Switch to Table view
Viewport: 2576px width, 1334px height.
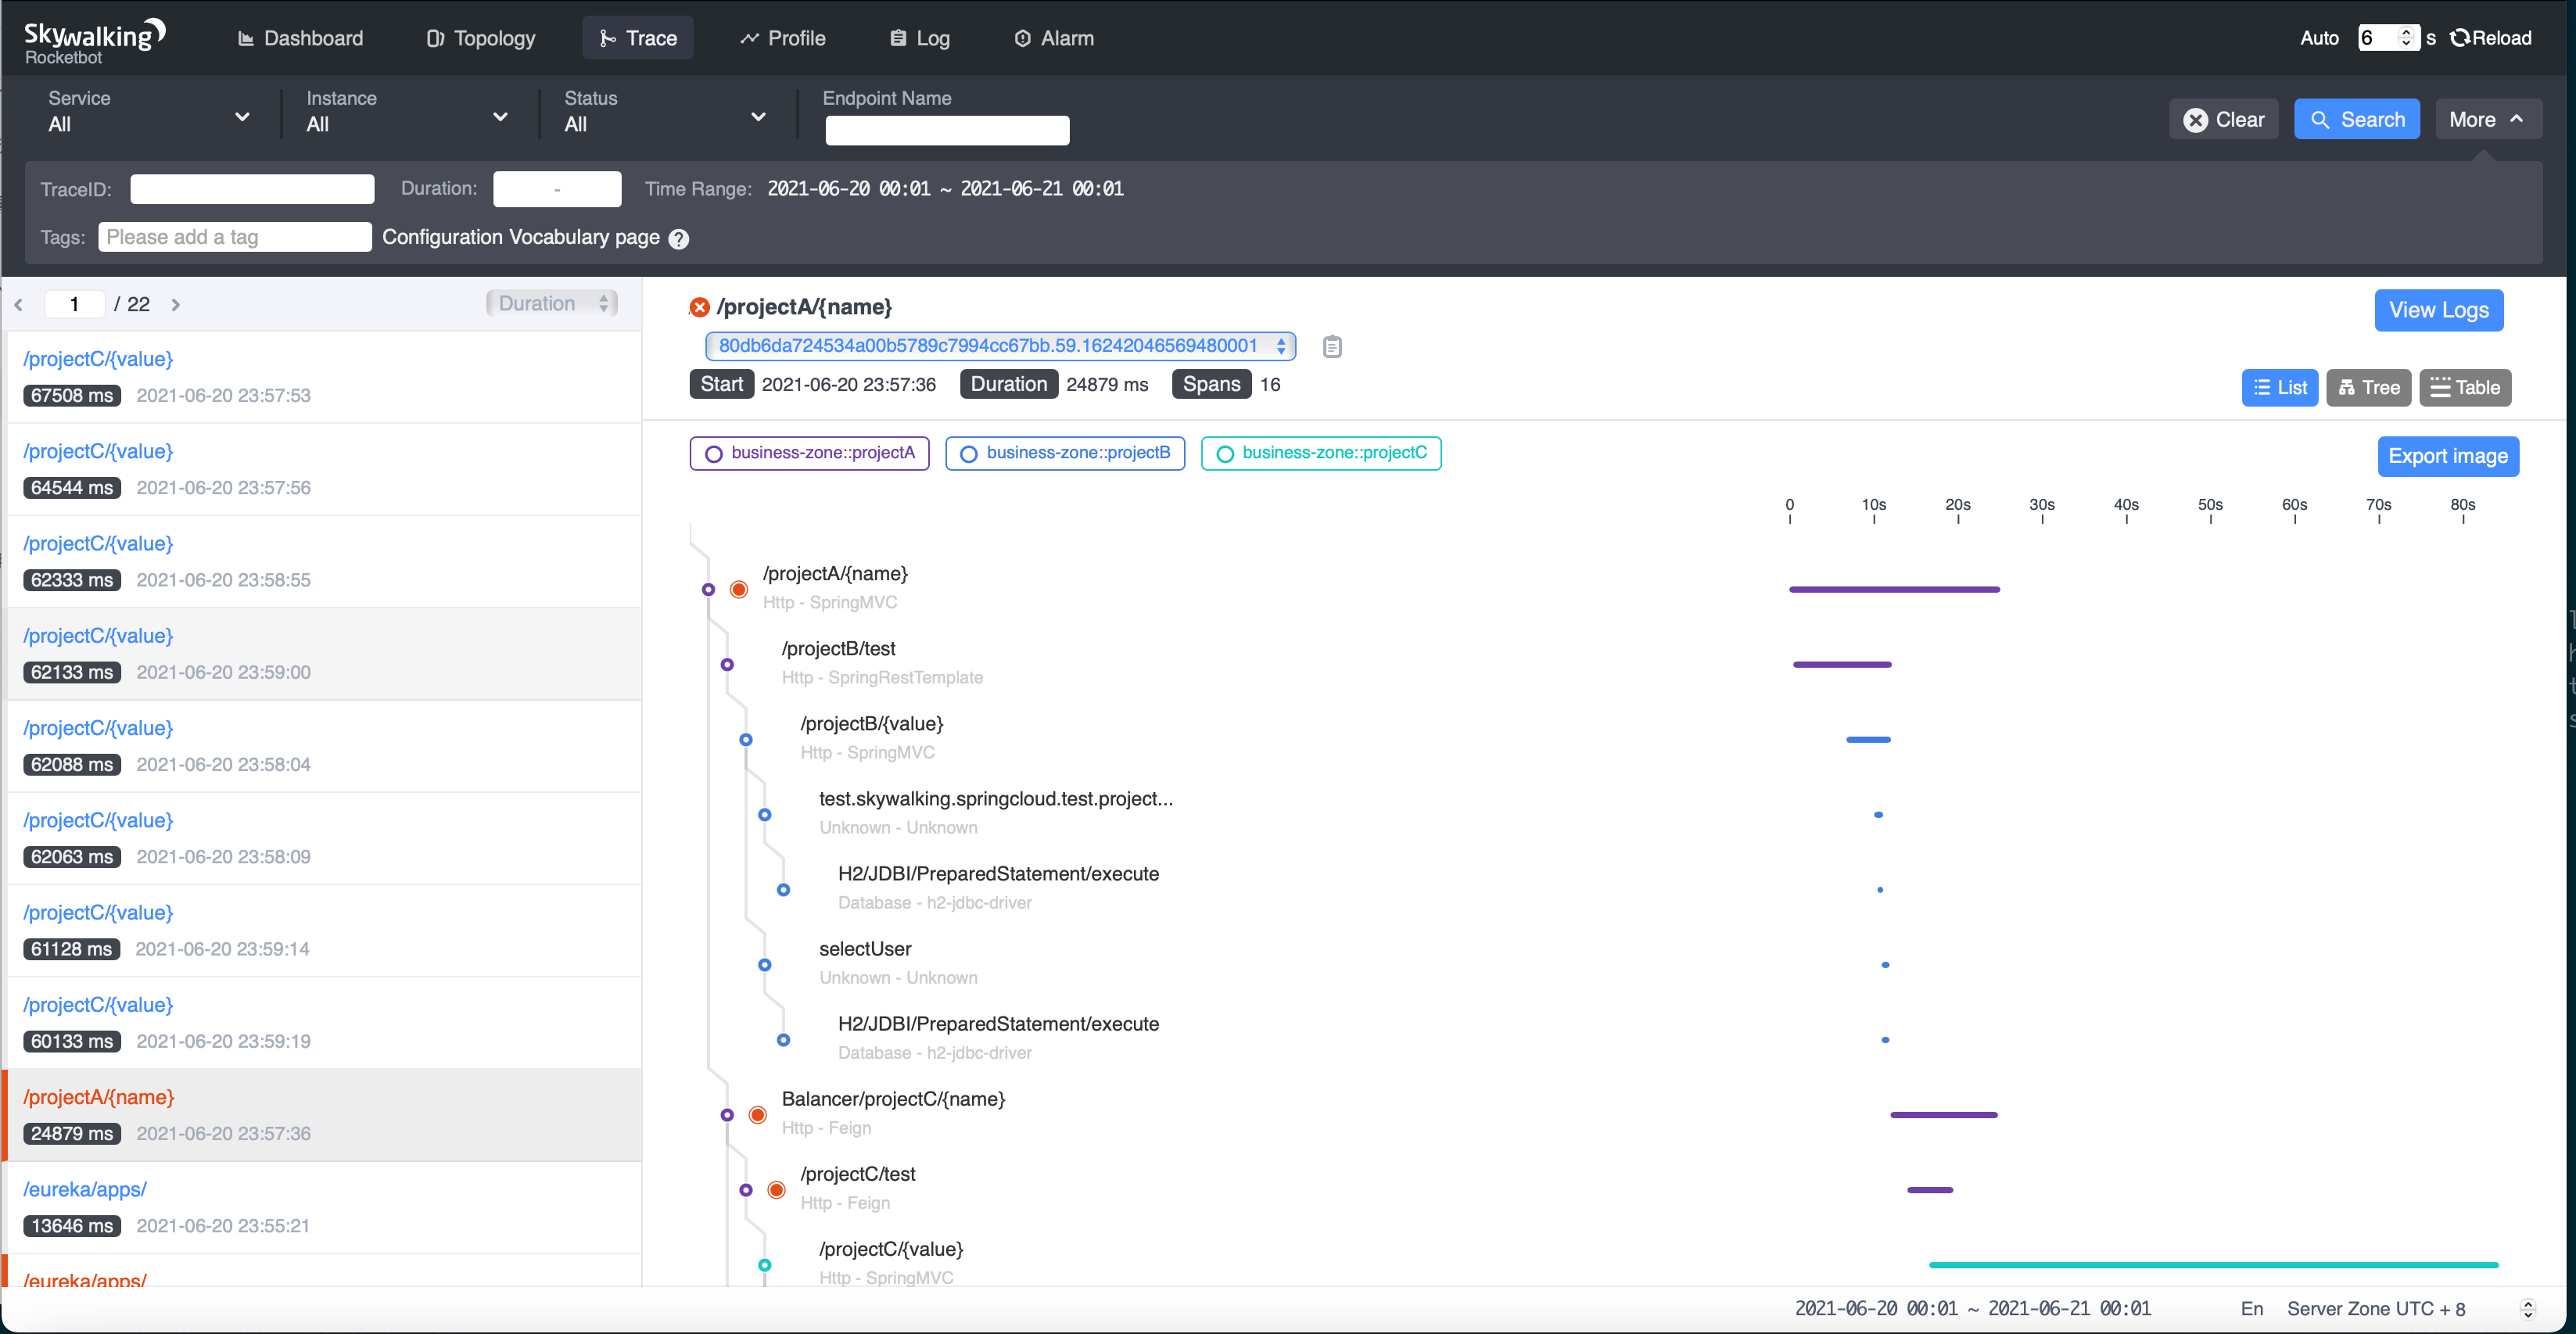[2464, 388]
